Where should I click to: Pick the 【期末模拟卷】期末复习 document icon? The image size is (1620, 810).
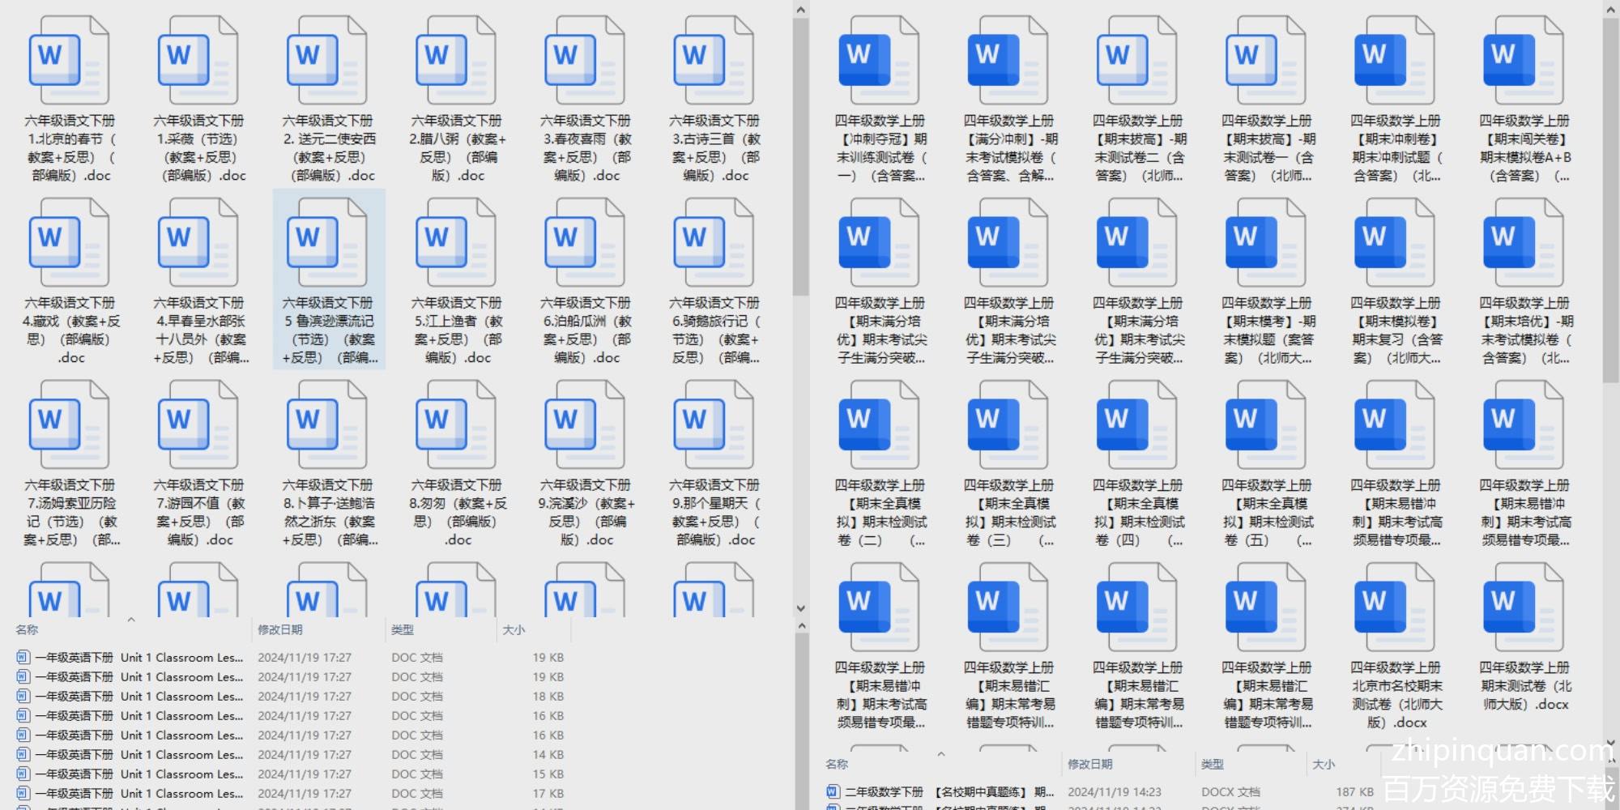[x=1394, y=243]
